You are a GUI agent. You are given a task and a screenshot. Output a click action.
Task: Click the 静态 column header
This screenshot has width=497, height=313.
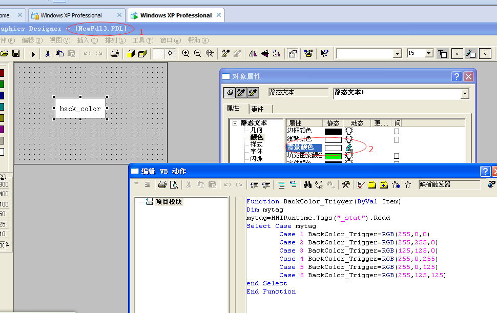[333, 123]
